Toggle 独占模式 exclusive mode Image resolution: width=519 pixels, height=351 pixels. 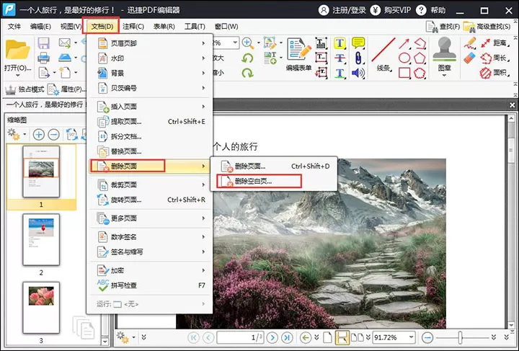pyautogui.click(x=25, y=89)
